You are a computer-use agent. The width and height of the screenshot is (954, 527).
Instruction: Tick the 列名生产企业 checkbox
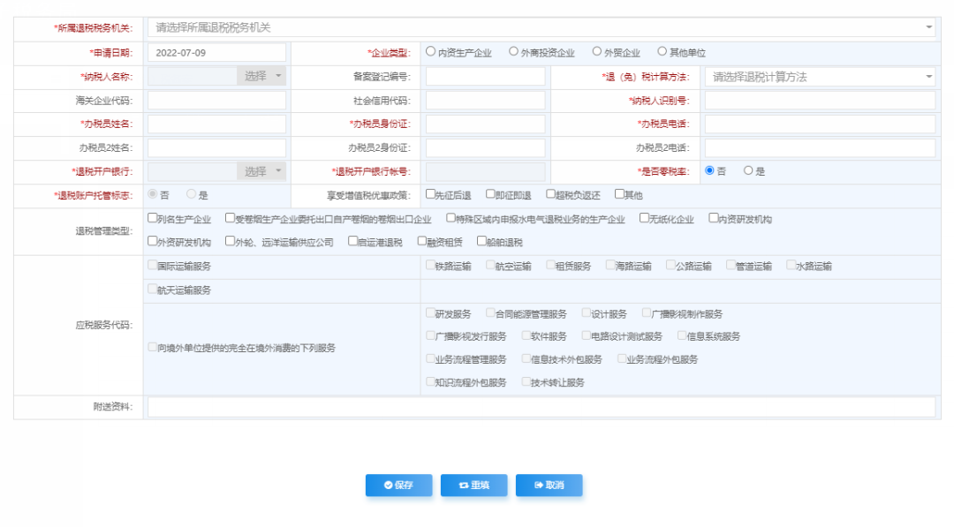[x=153, y=218]
